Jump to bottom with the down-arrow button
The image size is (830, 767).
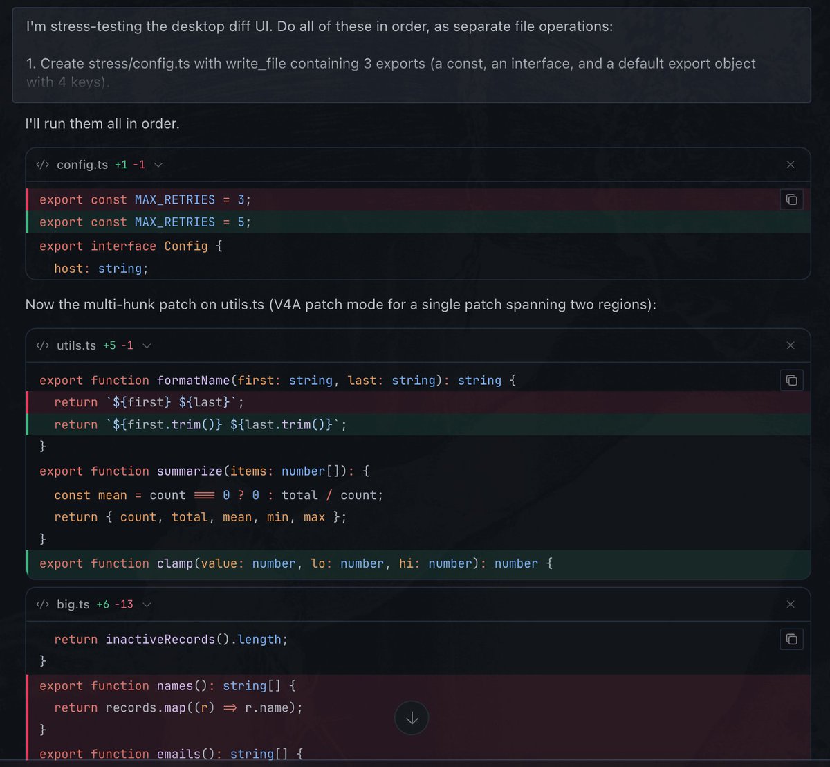pyautogui.click(x=412, y=719)
